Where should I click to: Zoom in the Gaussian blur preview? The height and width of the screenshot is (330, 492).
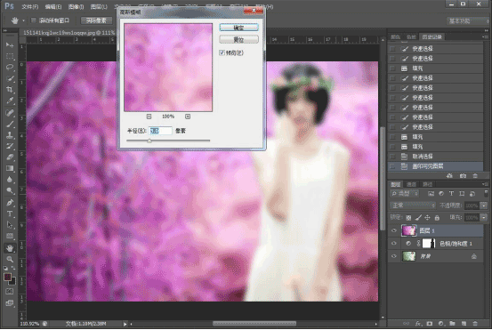pos(188,117)
